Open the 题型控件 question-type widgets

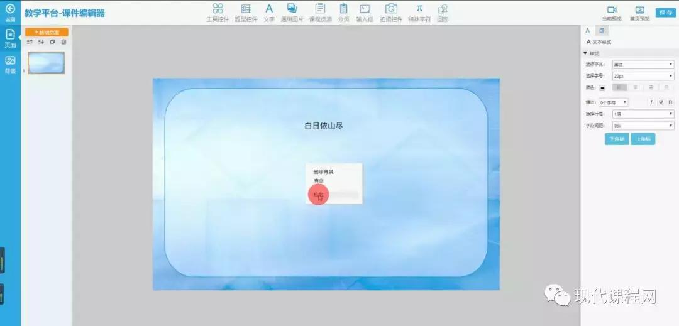coord(246,12)
